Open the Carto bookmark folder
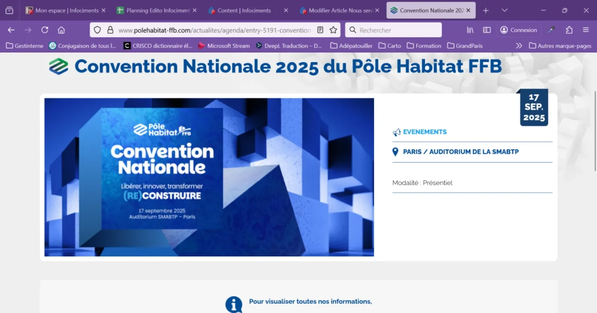Image resolution: width=597 pixels, height=313 pixels. 390,46
